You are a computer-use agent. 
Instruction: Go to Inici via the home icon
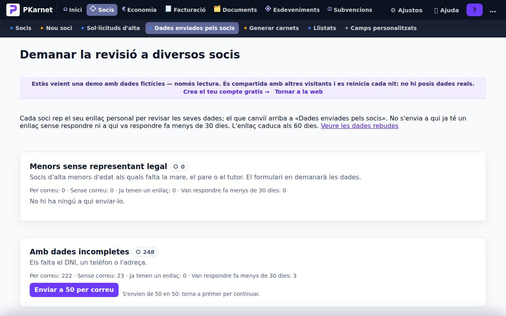(x=65, y=9)
